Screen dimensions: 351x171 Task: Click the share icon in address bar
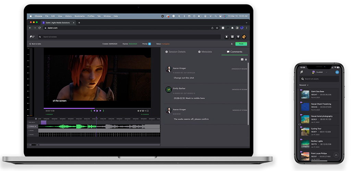pyautogui.click(x=212, y=28)
